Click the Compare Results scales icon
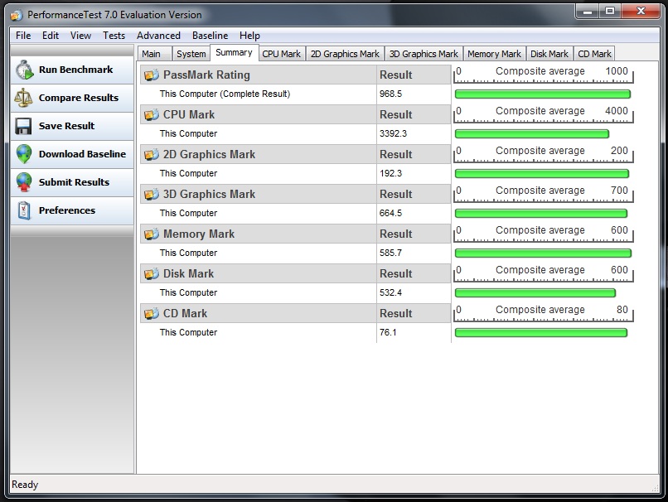Viewport: 668px width, 502px height. pos(23,98)
